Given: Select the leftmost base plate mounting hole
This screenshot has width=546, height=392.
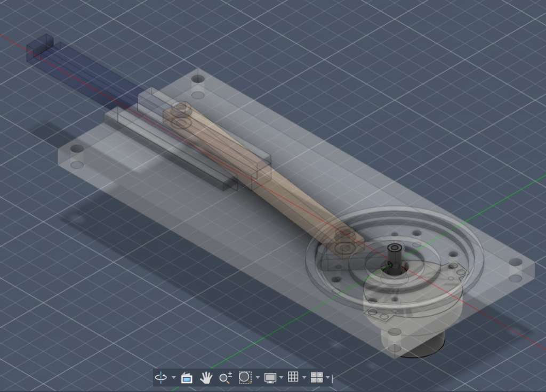Looking at the screenshot, I should [77, 149].
